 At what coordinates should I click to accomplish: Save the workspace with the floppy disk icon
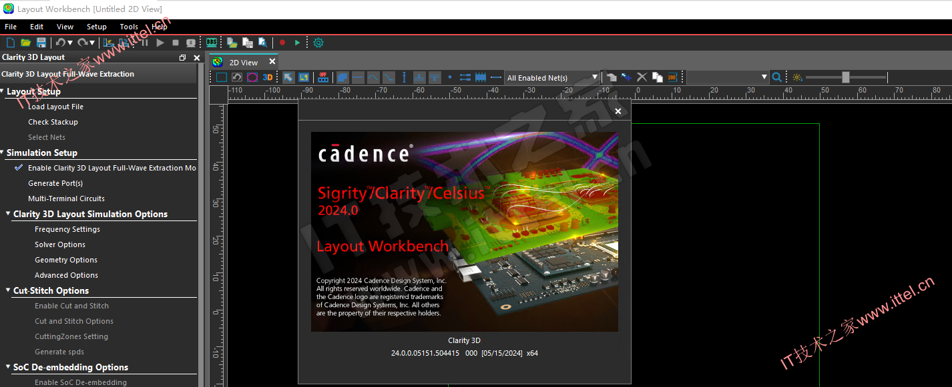coord(41,43)
